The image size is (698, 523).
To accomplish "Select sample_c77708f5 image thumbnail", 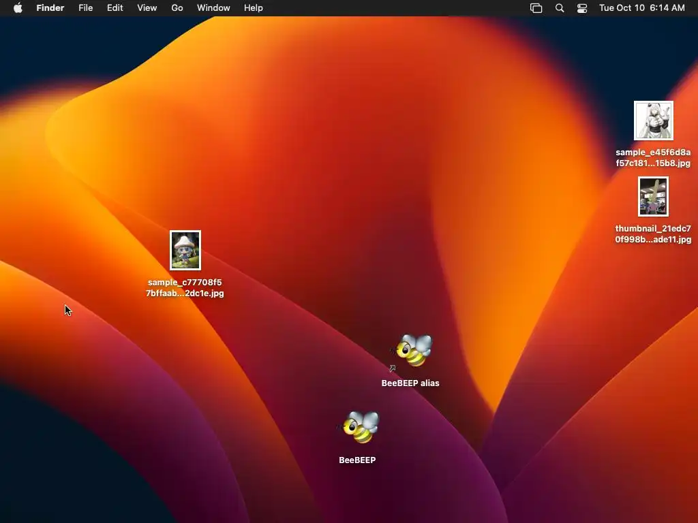I will 185,251.
